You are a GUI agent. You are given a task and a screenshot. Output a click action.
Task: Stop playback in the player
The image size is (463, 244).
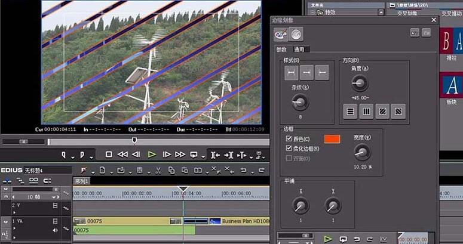pyautogui.click(x=109, y=155)
